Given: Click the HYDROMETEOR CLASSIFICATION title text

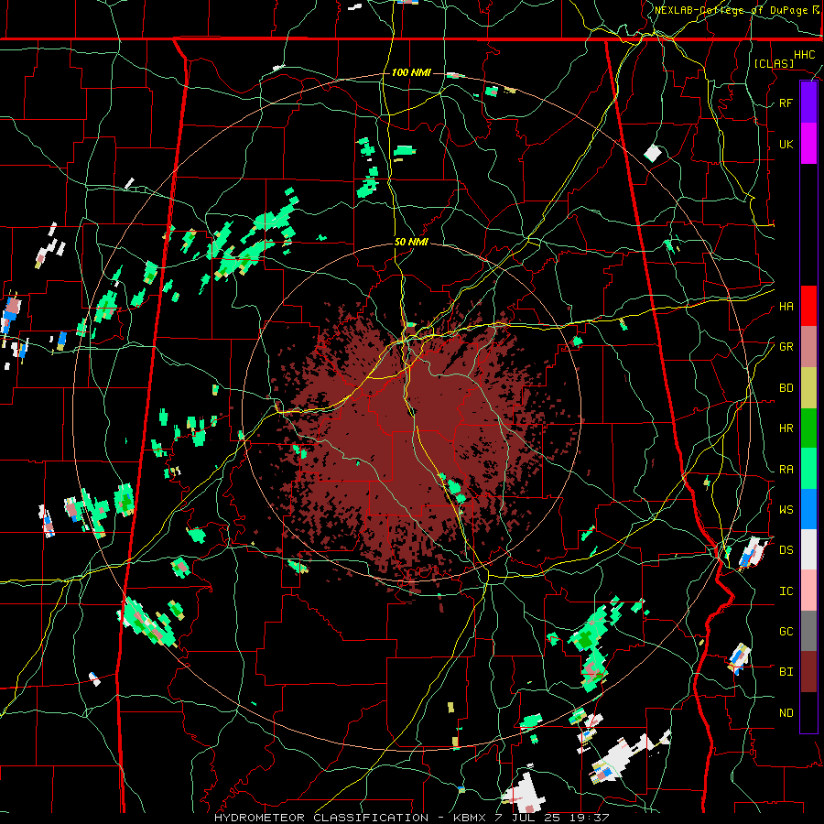Looking at the screenshot, I should [321, 818].
